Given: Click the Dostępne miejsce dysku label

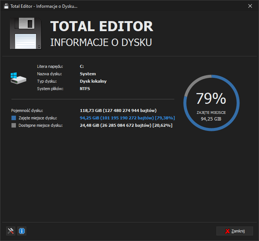Looking at the screenshot, I should point(40,125).
